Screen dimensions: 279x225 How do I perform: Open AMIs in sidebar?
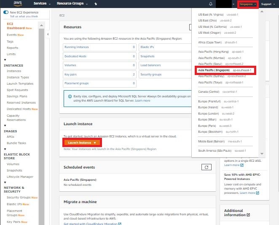10,137
